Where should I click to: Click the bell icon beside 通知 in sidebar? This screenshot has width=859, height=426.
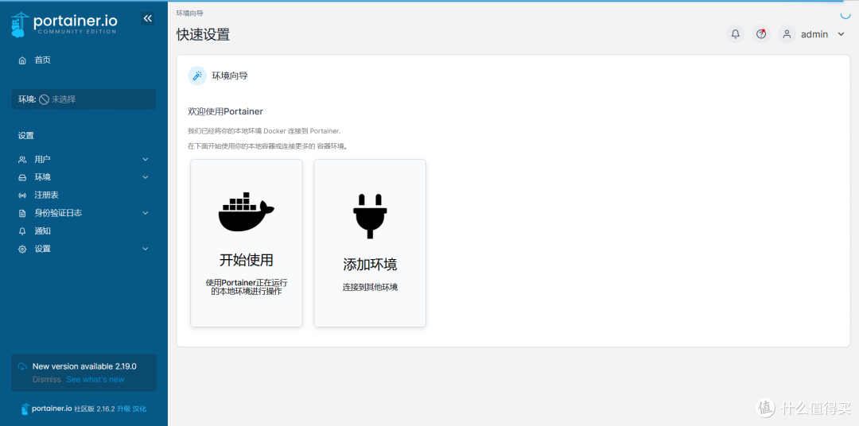(22, 231)
